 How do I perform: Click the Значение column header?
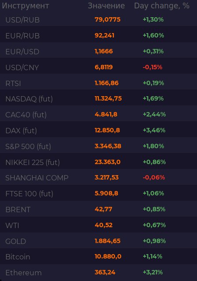pyautogui.click(x=106, y=6)
